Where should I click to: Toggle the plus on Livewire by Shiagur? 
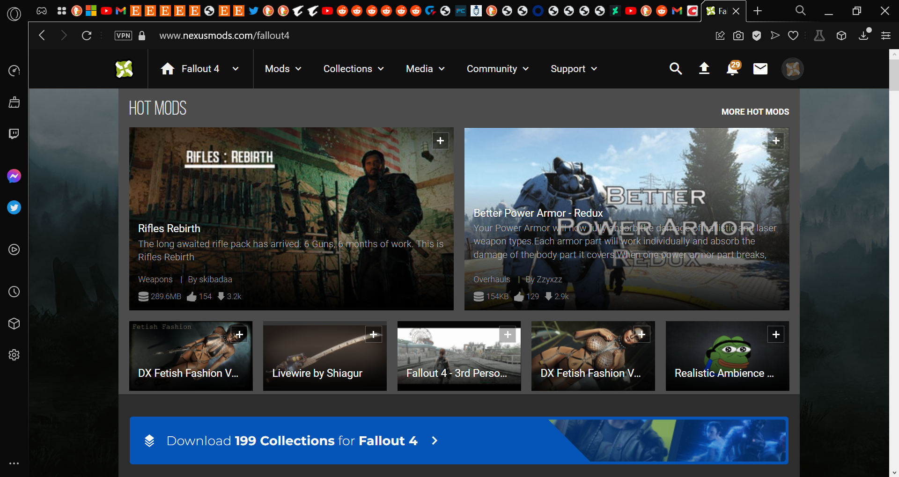374,334
